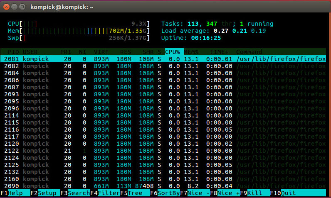Select the highlighted process row PID 2081
The width and height of the screenshot is (331, 198).
pyautogui.click(x=163, y=59)
